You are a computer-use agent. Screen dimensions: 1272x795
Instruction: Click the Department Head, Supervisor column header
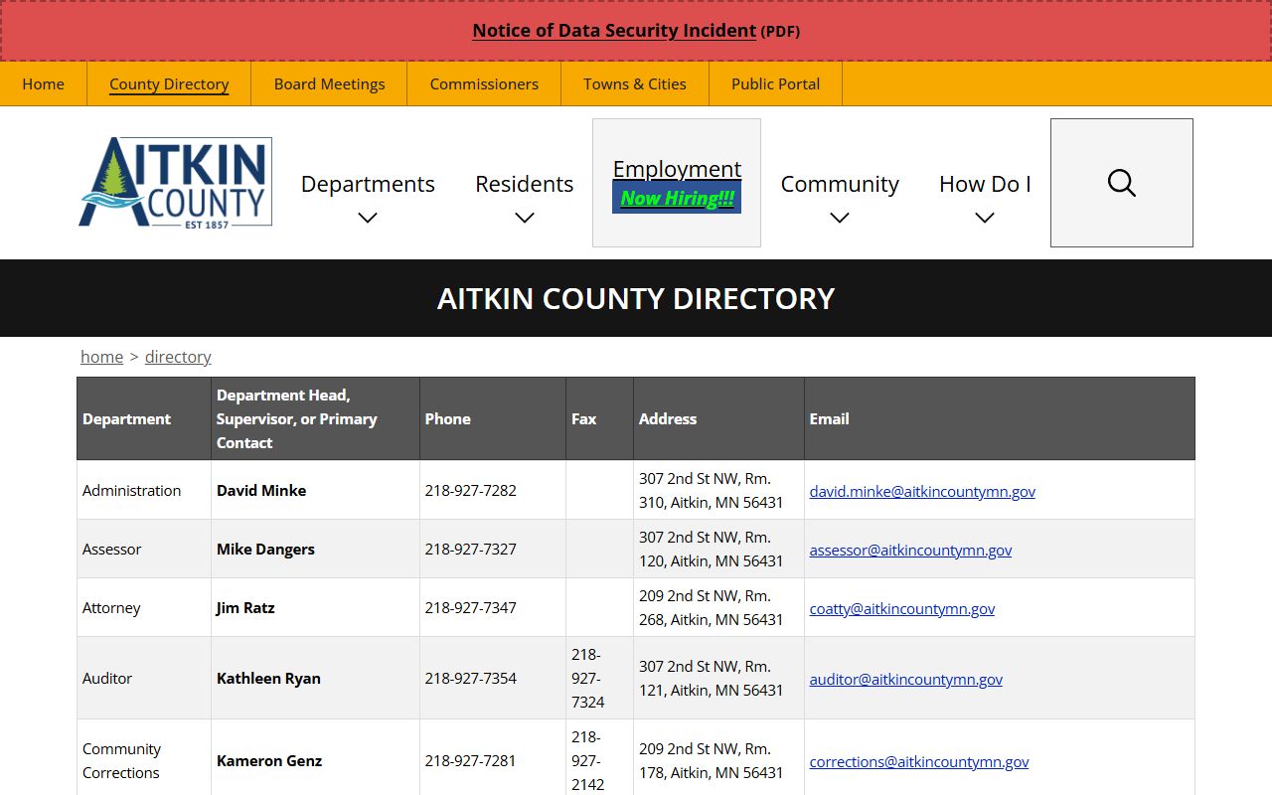(x=315, y=418)
